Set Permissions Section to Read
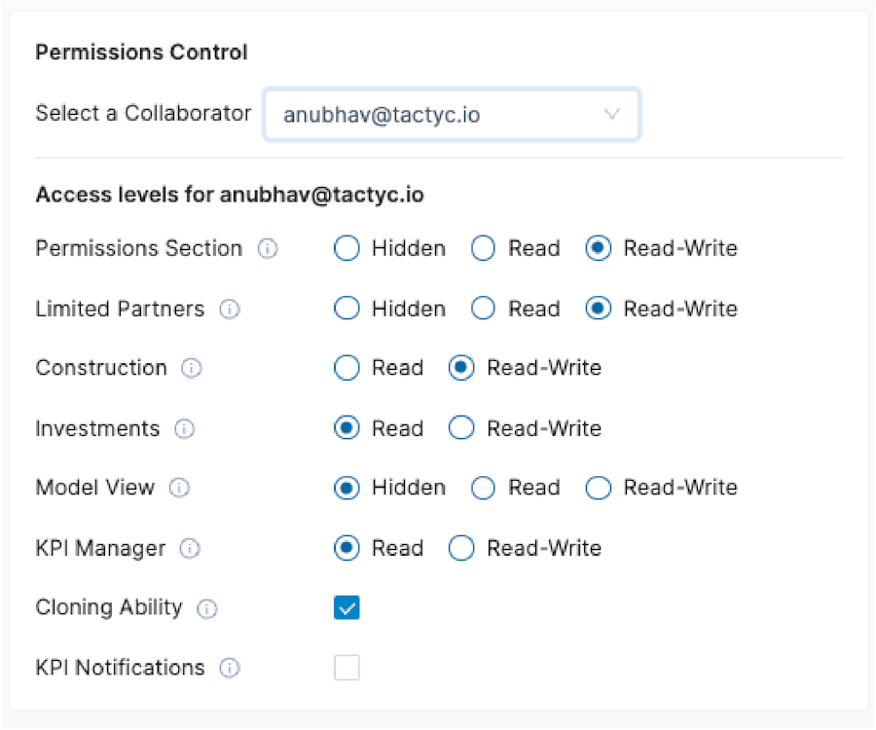Image resolution: width=876 pixels, height=730 pixels. point(483,248)
